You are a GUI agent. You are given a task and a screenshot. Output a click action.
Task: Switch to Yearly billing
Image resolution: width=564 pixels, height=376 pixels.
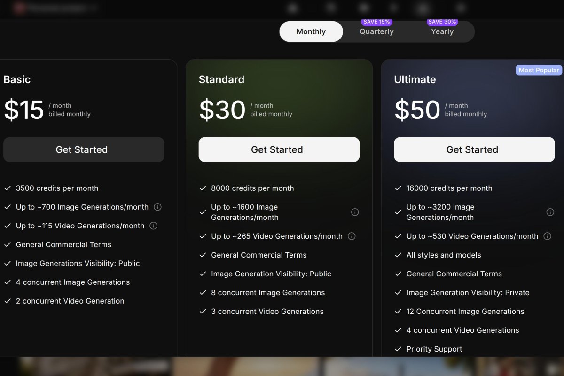(442, 31)
